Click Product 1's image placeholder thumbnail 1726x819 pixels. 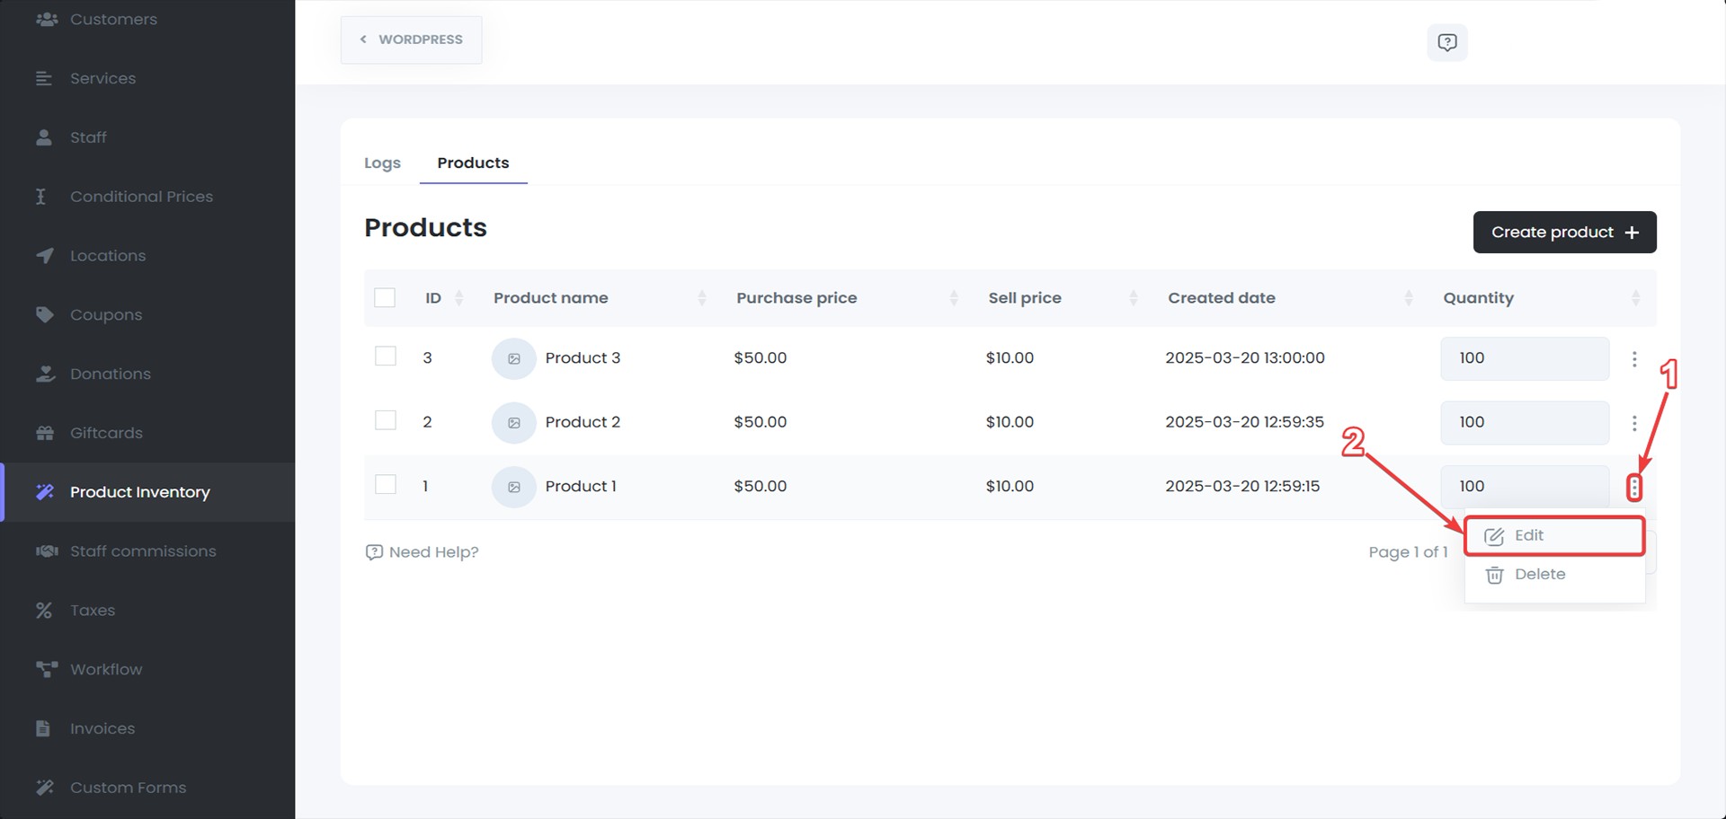513,487
